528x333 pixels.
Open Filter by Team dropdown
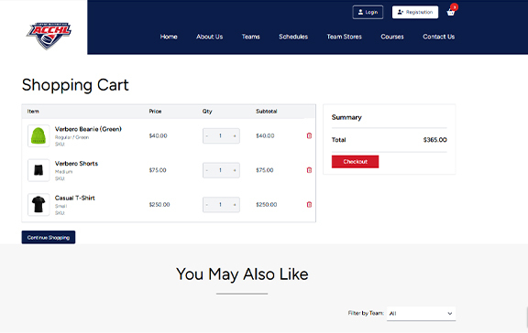pos(421,314)
